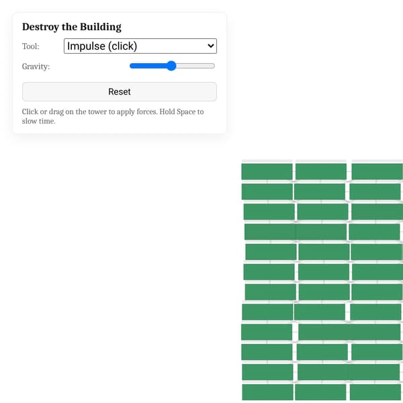Click the top-left green brick of the tower
Screen dimensions: 403x403
tap(267, 171)
